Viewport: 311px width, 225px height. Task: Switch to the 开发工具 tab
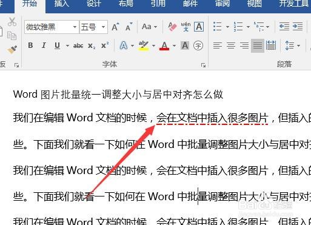(x=293, y=4)
